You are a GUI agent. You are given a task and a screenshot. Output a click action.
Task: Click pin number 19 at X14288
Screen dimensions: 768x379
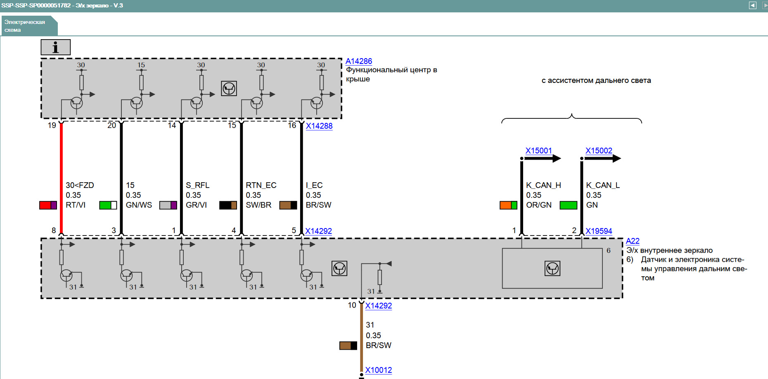pyautogui.click(x=52, y=125)
